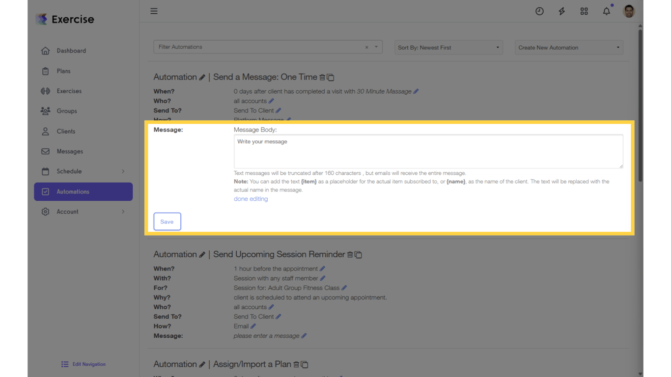671x377 pixels.
Task: Click inside the Write your message field
Action: pos(427,151)
